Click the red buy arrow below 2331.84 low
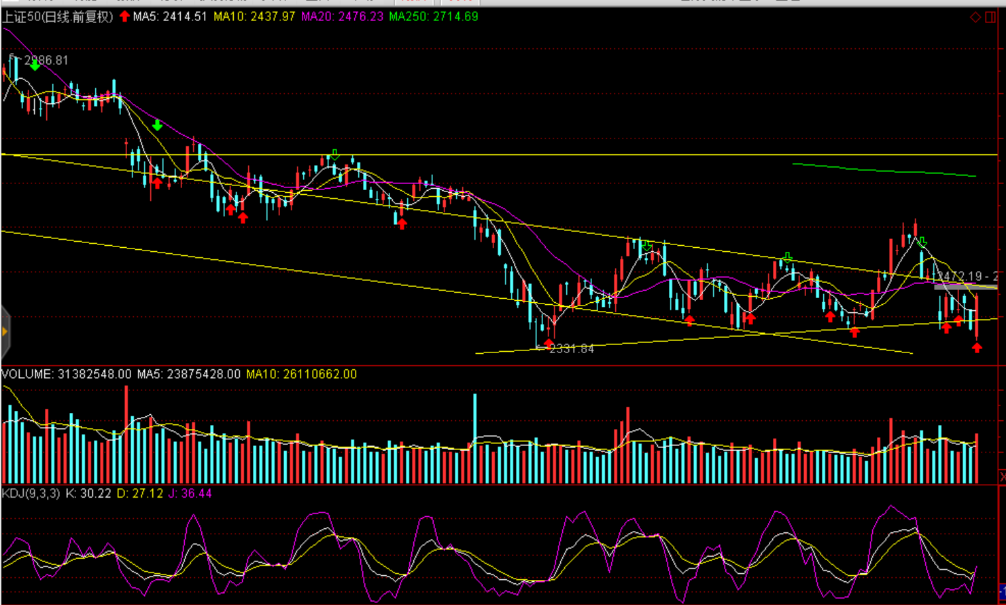The height and width of the screenshot is (605, 1006). [x=549, y=344]
